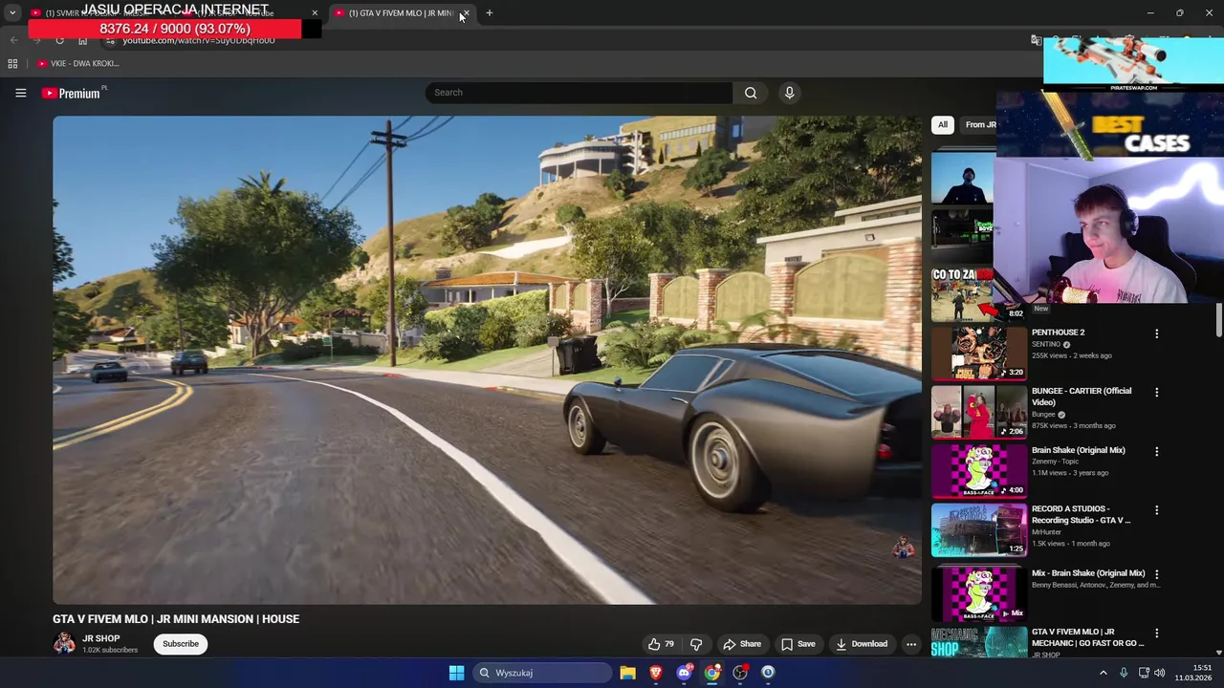This screenshot has width=1224, height=688.
Task: Open OBS Studio from taskbar
Action: point(740,673)
